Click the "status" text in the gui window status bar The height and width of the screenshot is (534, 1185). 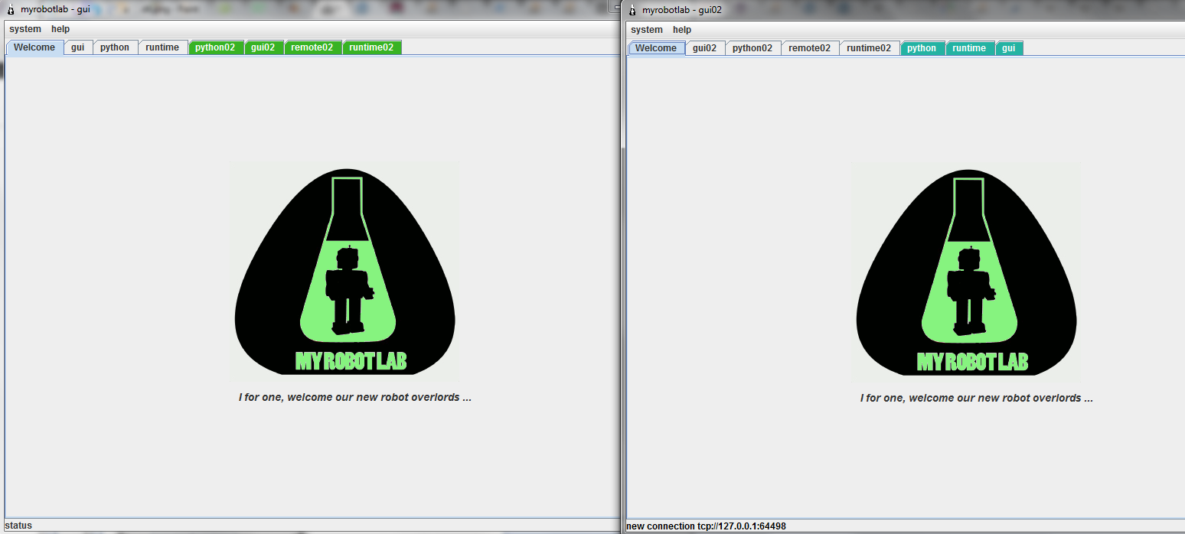[19, 526]
